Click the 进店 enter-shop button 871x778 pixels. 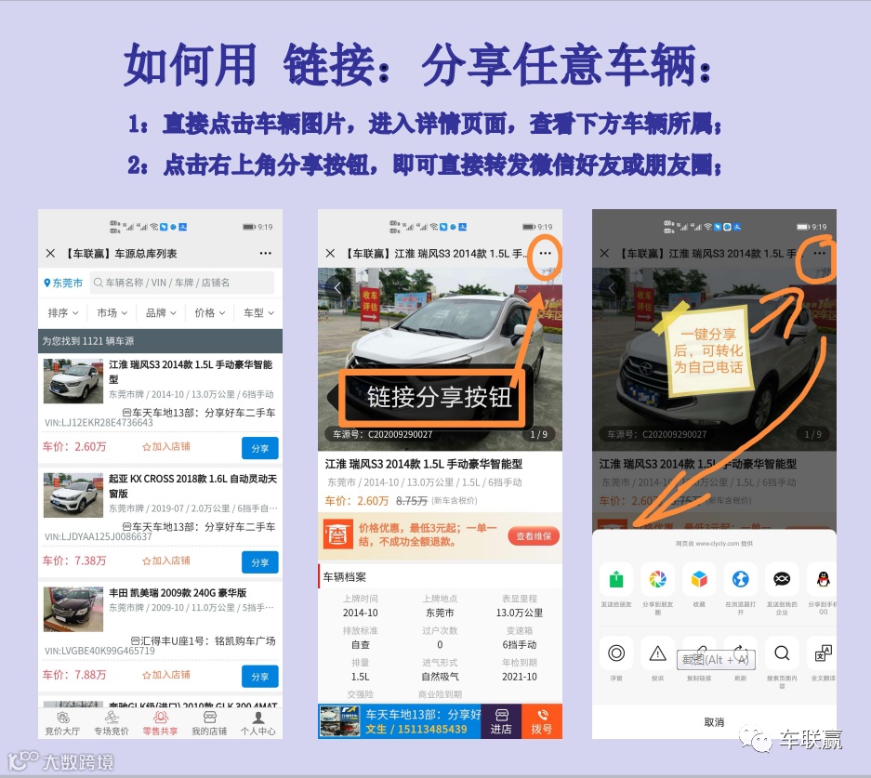point(501,721)
